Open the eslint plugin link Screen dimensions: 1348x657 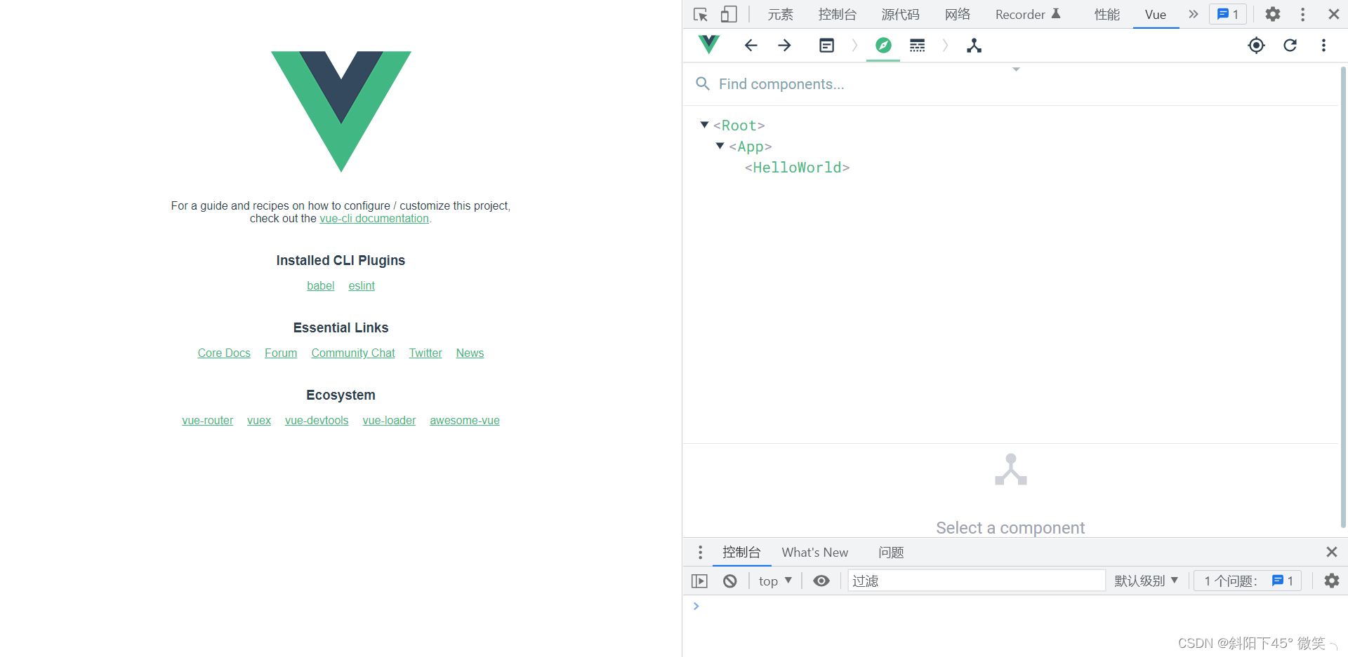tap(362, 286)
